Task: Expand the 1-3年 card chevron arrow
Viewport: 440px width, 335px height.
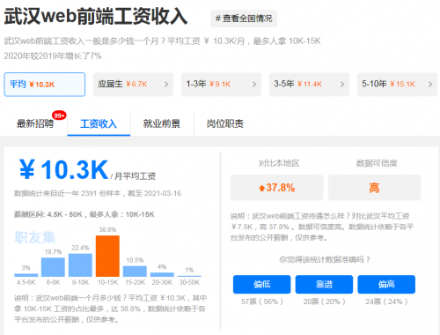Action: click(x=254, y=85)
